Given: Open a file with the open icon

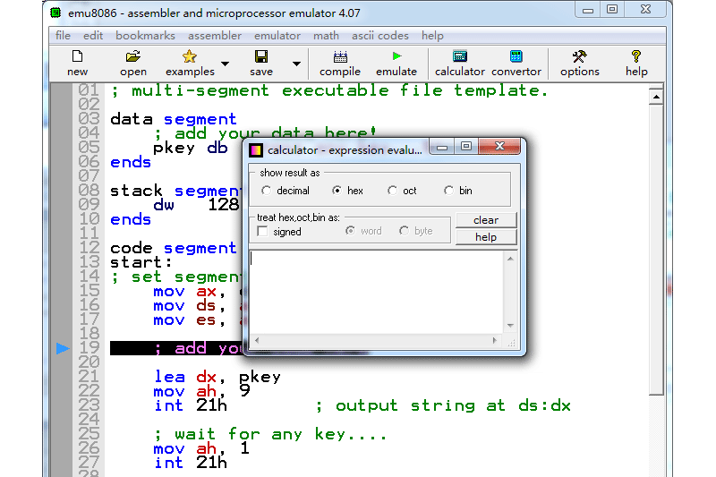Looking at the screenshot, I should point(132,56).
